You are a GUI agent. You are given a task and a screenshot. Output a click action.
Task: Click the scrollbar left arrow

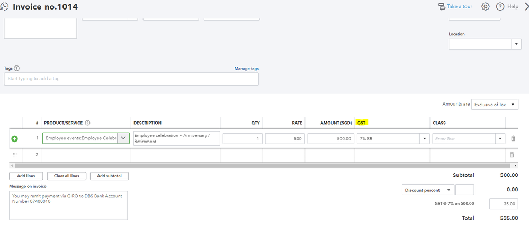12,166
